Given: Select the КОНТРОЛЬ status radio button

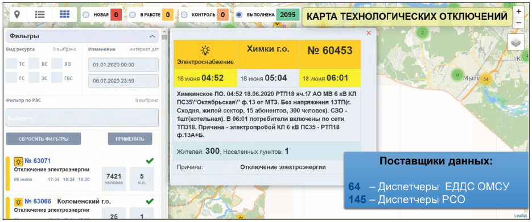Looking at the screenshot, I should (x=184, y=15).
